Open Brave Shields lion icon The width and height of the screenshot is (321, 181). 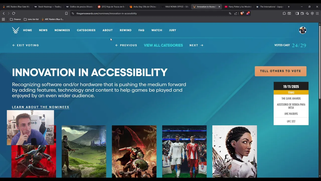pos(242,13)
